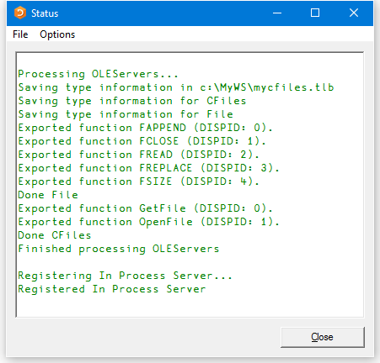Select 'Exported function FCLOSE' line
The height and width of the screenshot is (363, 380).
pyautogui.click(x=142, y=141)
